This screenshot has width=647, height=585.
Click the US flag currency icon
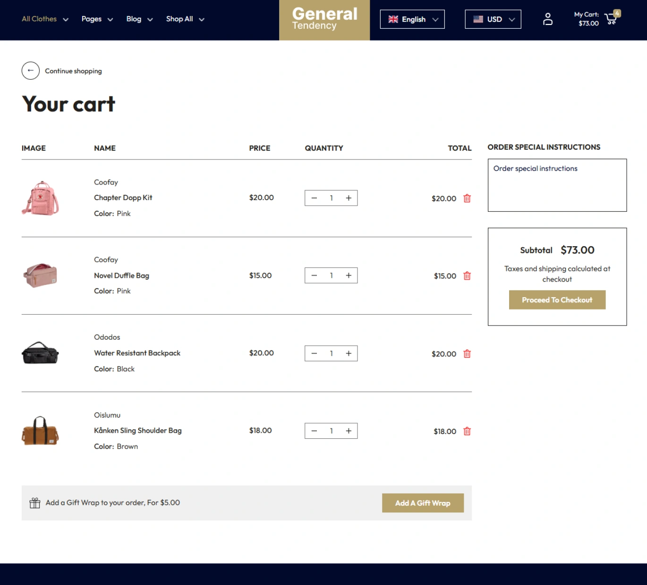point(478,19)
